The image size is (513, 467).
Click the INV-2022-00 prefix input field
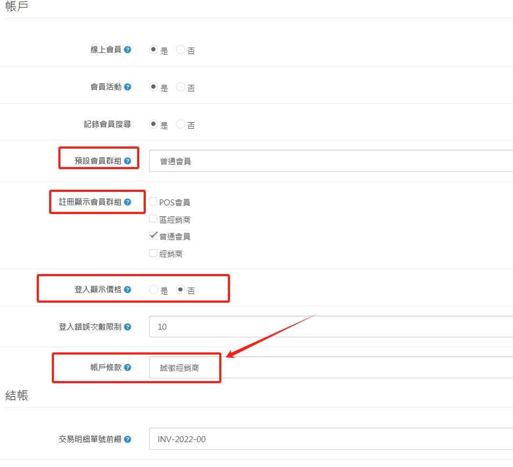click(x=331, y=439)
